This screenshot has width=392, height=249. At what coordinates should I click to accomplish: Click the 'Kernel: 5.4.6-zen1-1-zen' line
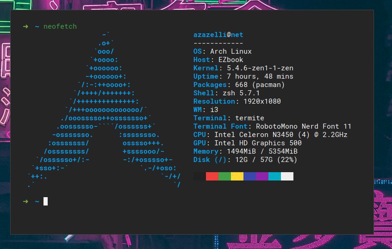[x=243, y=68]
